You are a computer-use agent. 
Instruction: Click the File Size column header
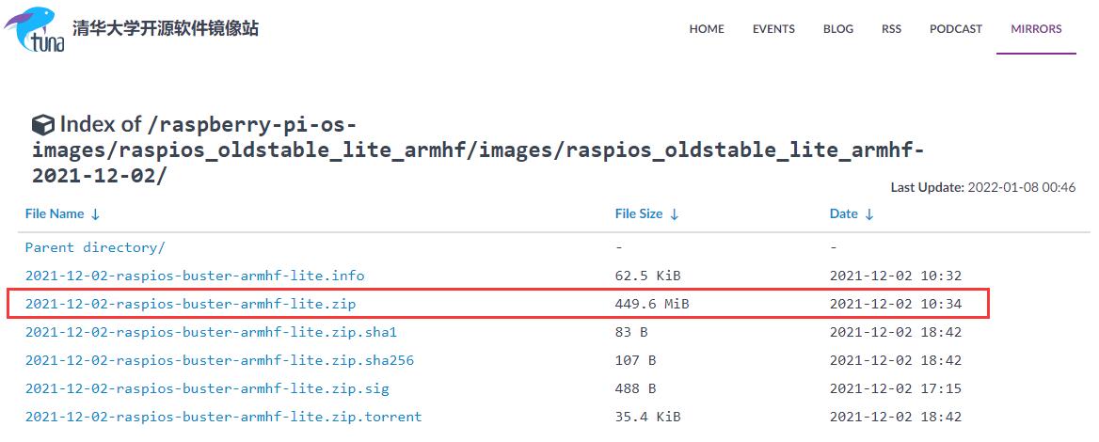click(639, 214)
